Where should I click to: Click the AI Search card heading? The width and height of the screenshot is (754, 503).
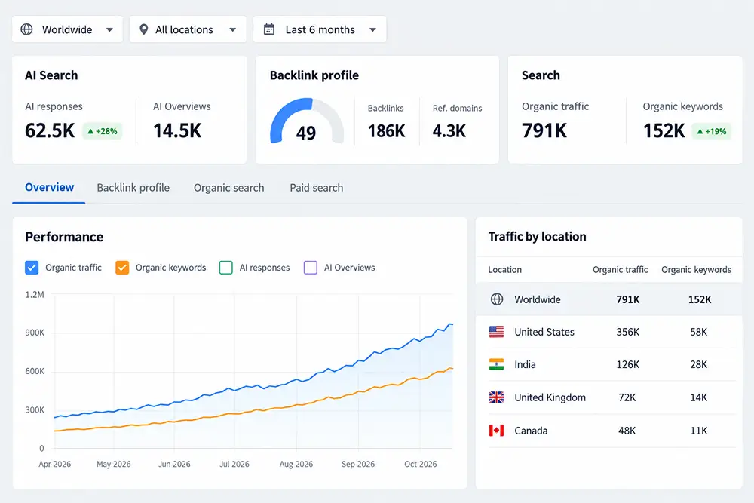point(51,75)
